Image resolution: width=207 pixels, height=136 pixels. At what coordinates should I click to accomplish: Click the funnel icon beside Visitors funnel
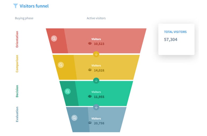click(x=15, y=6)
